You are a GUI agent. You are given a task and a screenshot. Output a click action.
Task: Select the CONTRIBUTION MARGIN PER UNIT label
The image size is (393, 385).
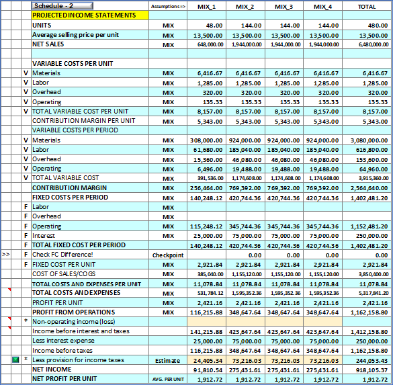pyautogui.click(x=84, y=121)
